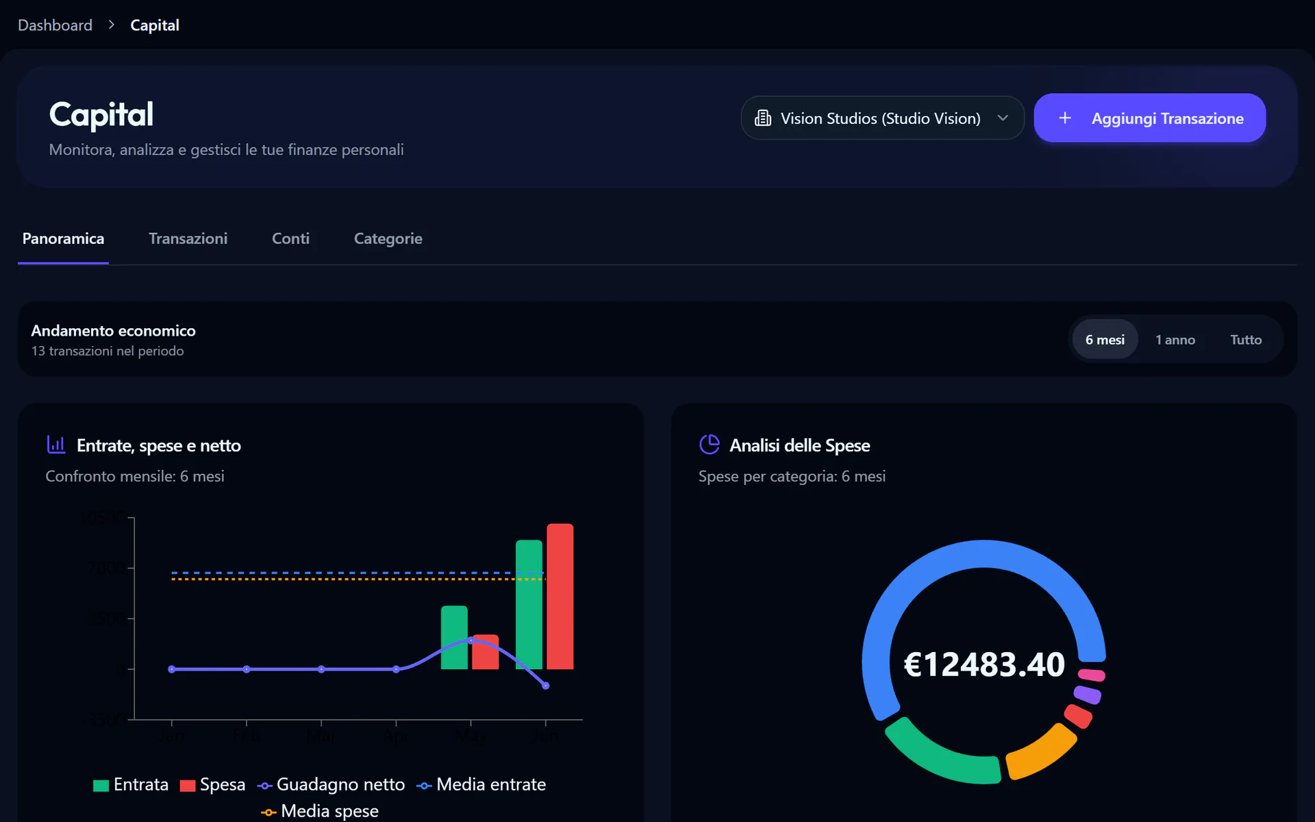Image resolution: width=1315 pixels, height=822 pixels.
Task: Click the green Entrata legend color square
Action: [x=101, y=786]
